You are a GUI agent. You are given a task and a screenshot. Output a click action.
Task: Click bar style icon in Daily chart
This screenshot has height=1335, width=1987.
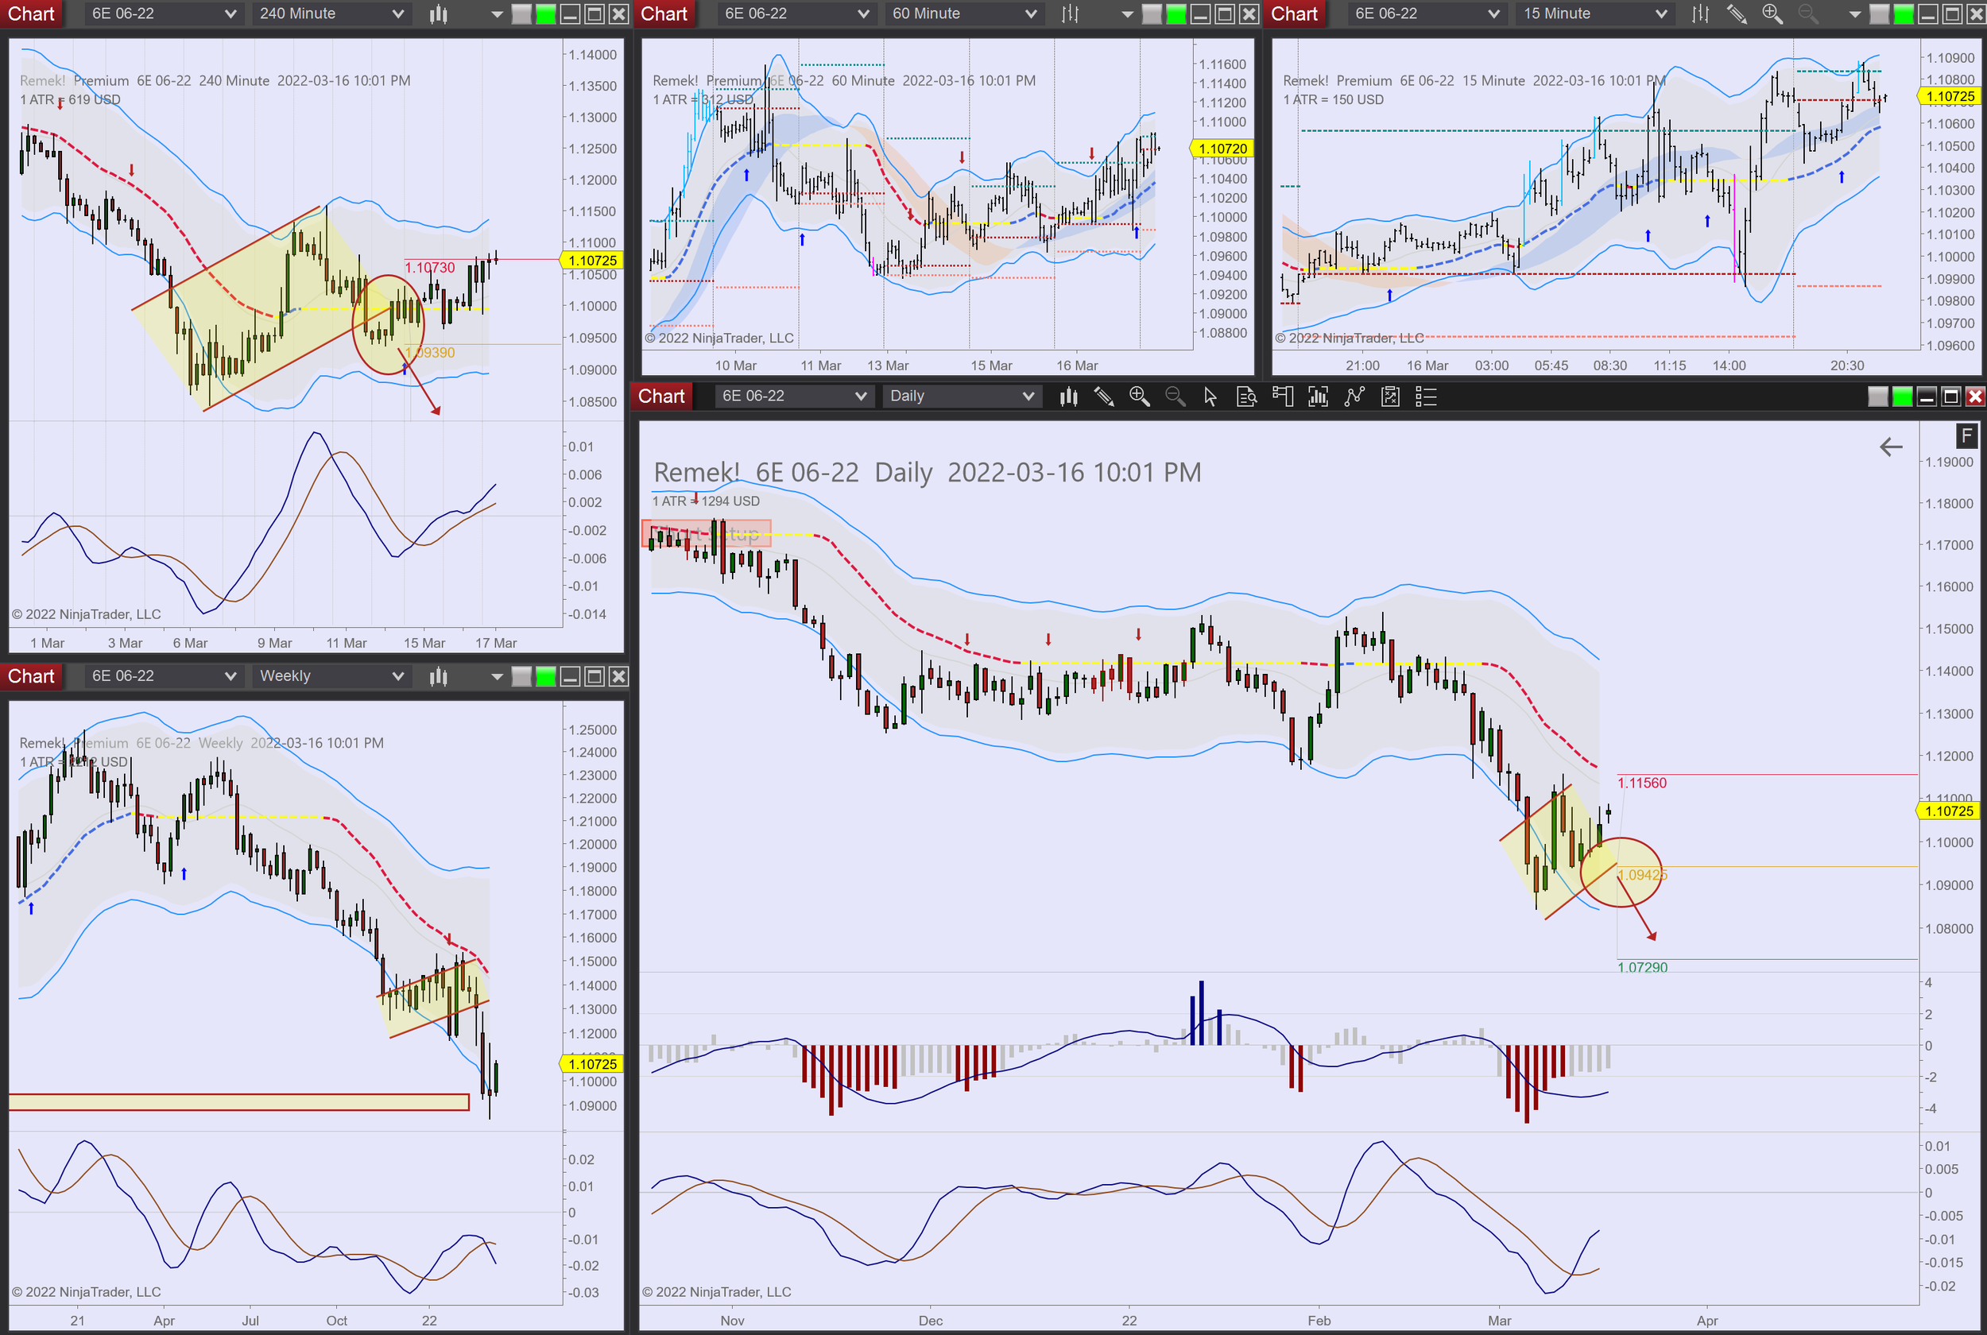(x=1069, y=396)
